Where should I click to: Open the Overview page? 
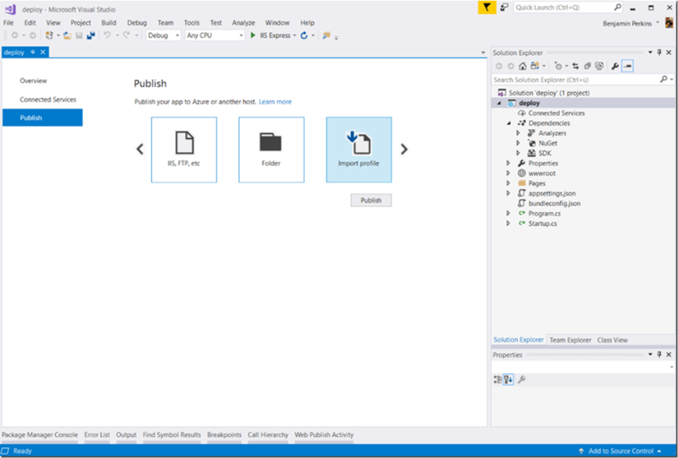pyautogui.click(x=33, y=81)
